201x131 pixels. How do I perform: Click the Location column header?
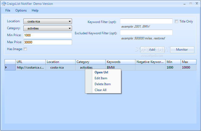[x=60, y=62]
